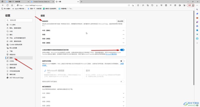Open more options for 中文（简体） language
The height and width of the screenshot is (107, 200).
[x=123, y=30]
